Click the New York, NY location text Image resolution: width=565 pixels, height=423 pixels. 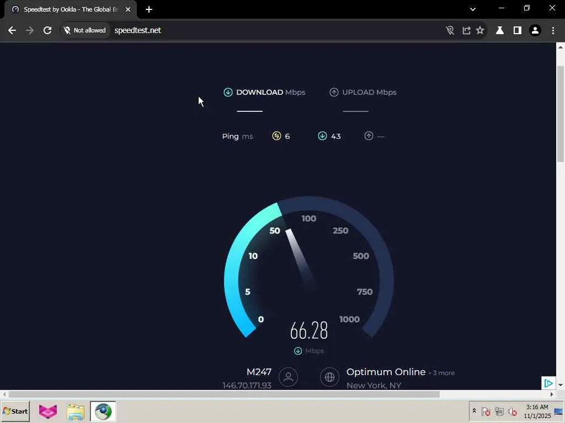pyautogui.click(x=374, y=386)
